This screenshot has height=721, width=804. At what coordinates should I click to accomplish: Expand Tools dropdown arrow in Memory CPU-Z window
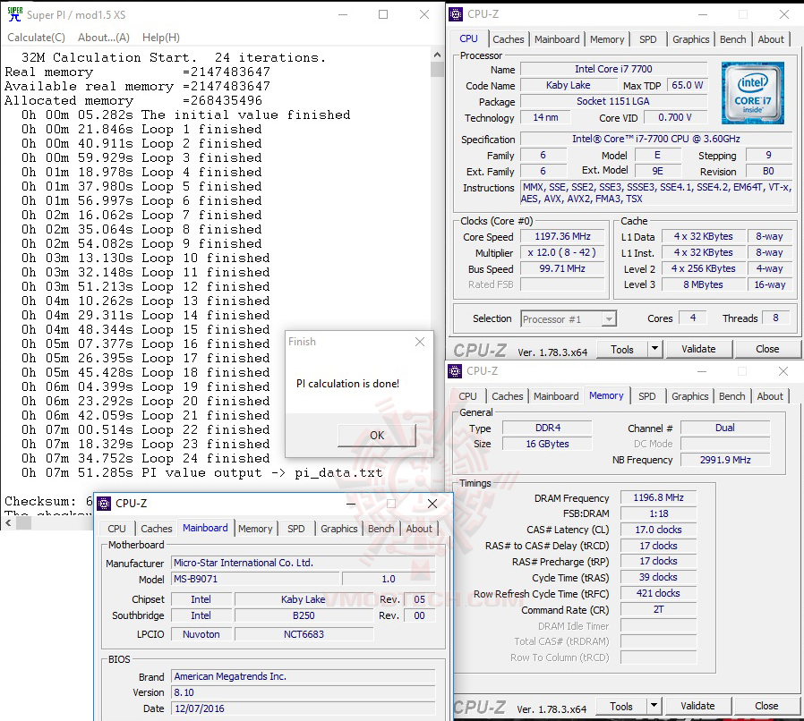(654, 706)
